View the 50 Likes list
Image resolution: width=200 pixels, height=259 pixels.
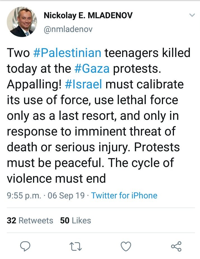click(76, 221)
